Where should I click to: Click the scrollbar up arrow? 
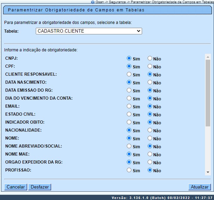pyautogui.click(x=208, y=57)
